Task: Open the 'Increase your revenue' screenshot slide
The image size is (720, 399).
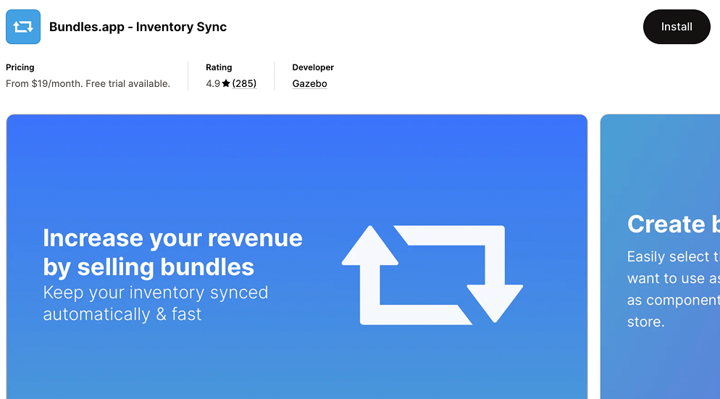Action: [x=297, y=256]
